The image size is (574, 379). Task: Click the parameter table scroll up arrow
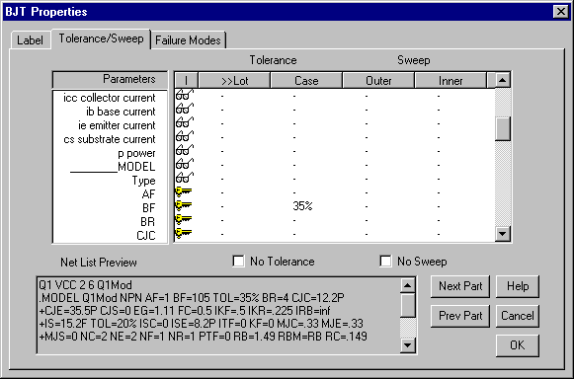point(503,80)
